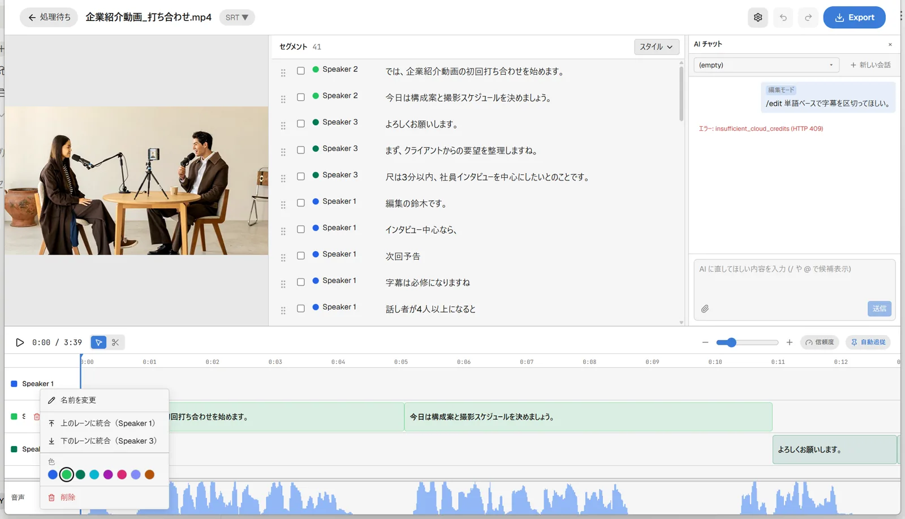905x519 pixels.
Task: Check the box for 今日は構成案と撮影スケジュールを決めましょう。
Action: [301, 97]
